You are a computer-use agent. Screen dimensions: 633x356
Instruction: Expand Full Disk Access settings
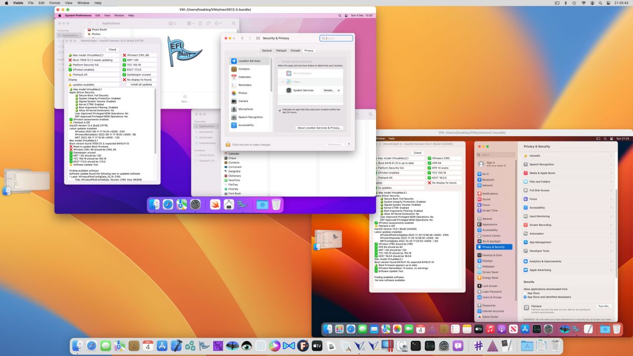(x=539, y=190)
